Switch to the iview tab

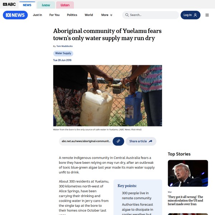tap(46, 5)
